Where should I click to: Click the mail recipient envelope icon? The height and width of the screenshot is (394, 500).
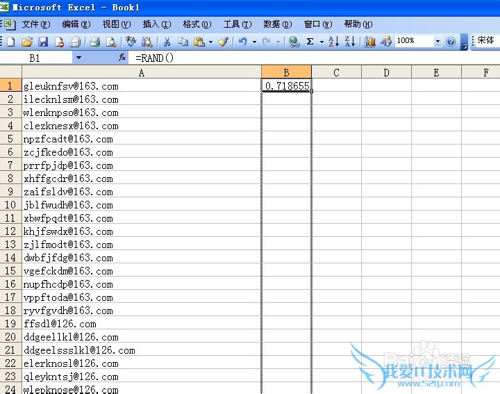[x=75, y=42]
